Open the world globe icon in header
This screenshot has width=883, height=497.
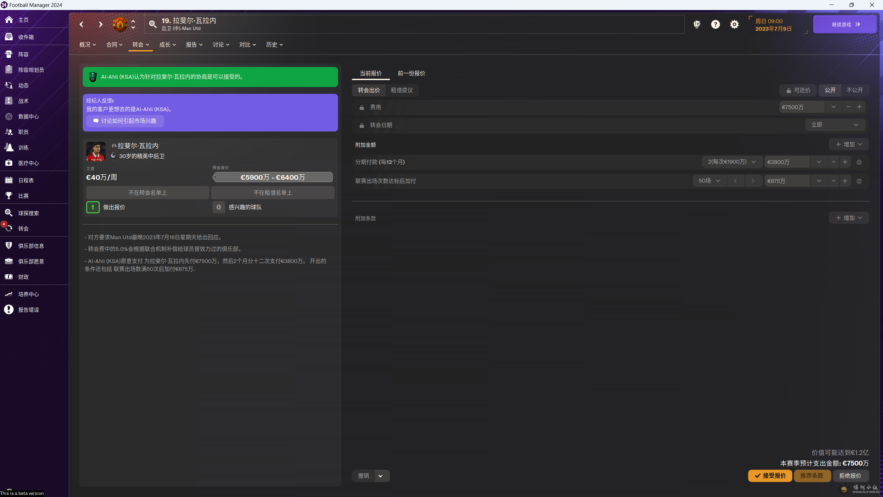pyautogui.click(x=697, y=24)
